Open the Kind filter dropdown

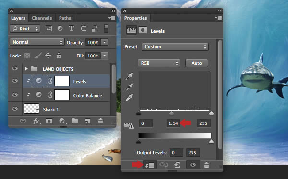[x=25, y=29]
